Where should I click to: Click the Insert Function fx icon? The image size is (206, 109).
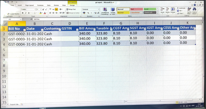pyautogui.click(x=31, y=19)
